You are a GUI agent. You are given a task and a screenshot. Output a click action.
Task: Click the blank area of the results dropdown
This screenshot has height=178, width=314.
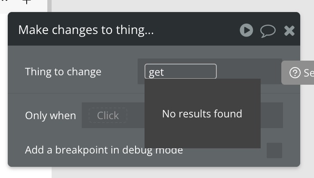click(x=203, y=134)
